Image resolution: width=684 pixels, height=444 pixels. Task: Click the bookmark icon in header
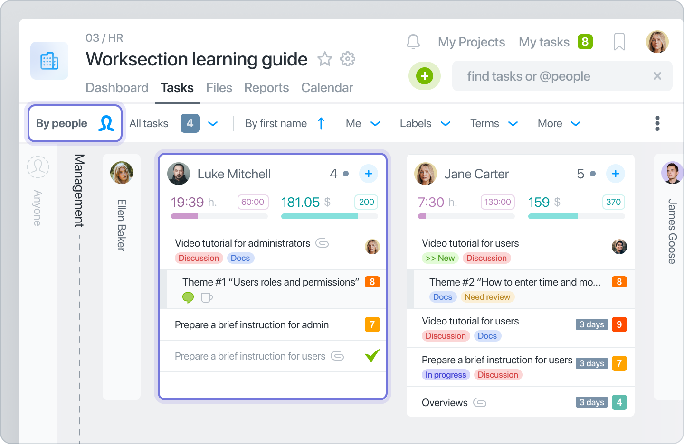click(x=619, y=42)
